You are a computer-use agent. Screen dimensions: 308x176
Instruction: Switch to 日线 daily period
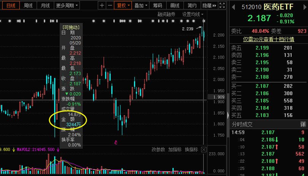(11, 5)
